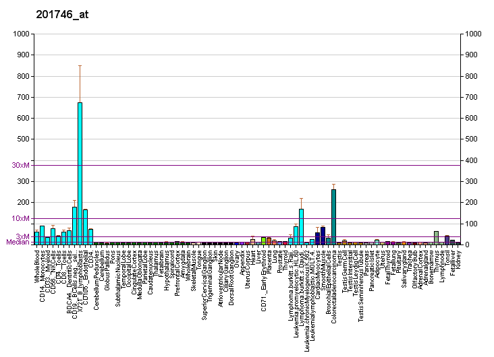The width and height of the screenshot is (494, 357).
Task: Click the lime green CD71 Early Erythroid bar
Action: [263, 240]
